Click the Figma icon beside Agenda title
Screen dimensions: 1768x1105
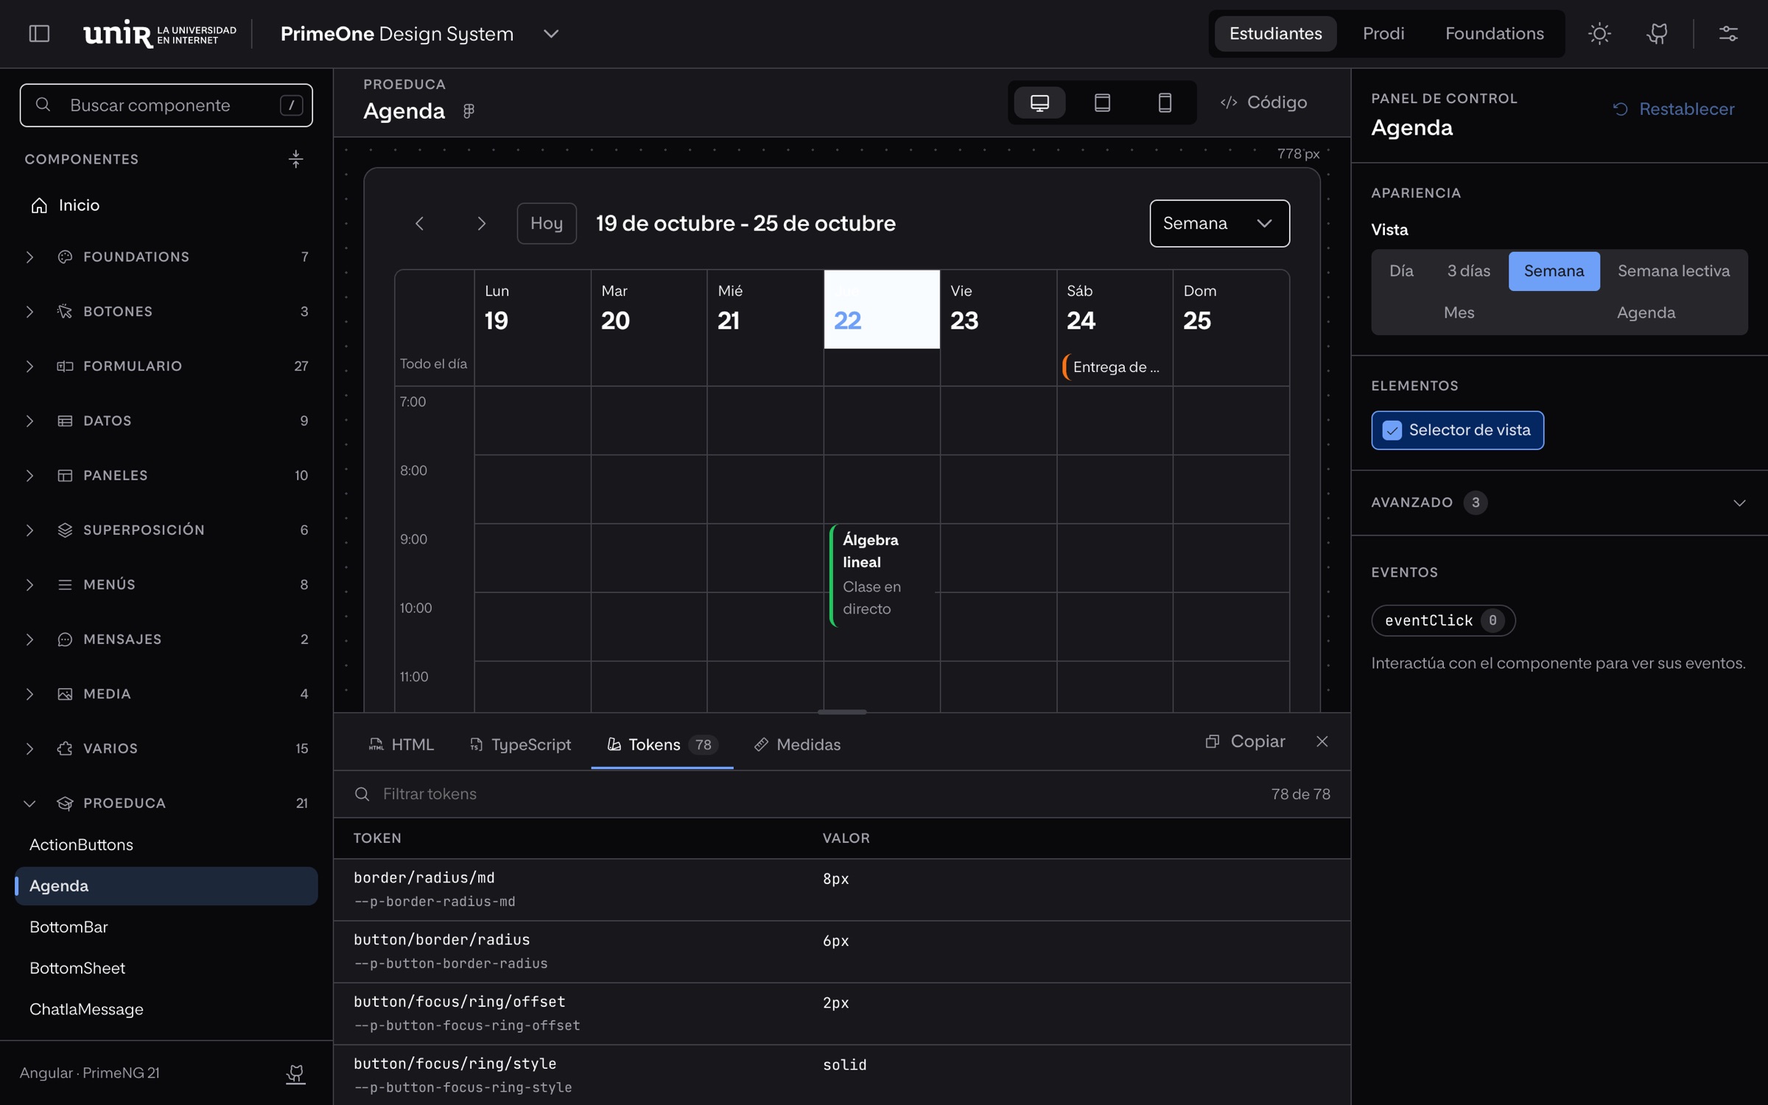[x=469, y=111]
